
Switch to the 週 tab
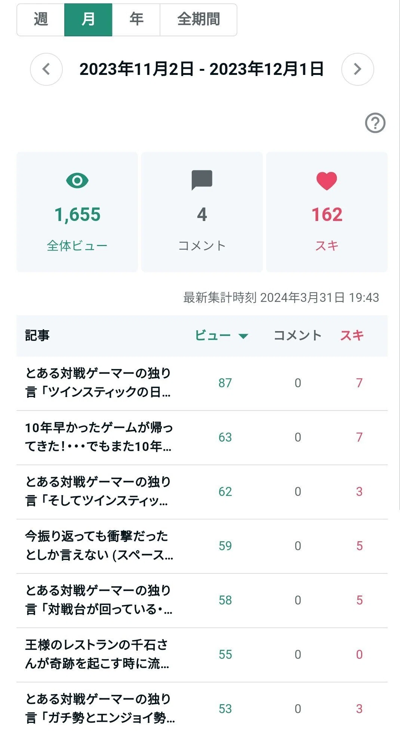coord(41,19)
